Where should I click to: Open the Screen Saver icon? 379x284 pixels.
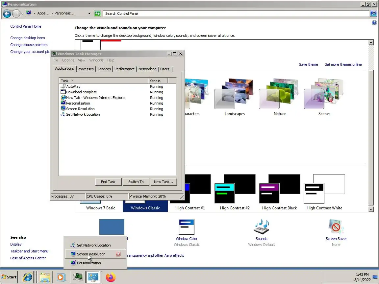336,227
